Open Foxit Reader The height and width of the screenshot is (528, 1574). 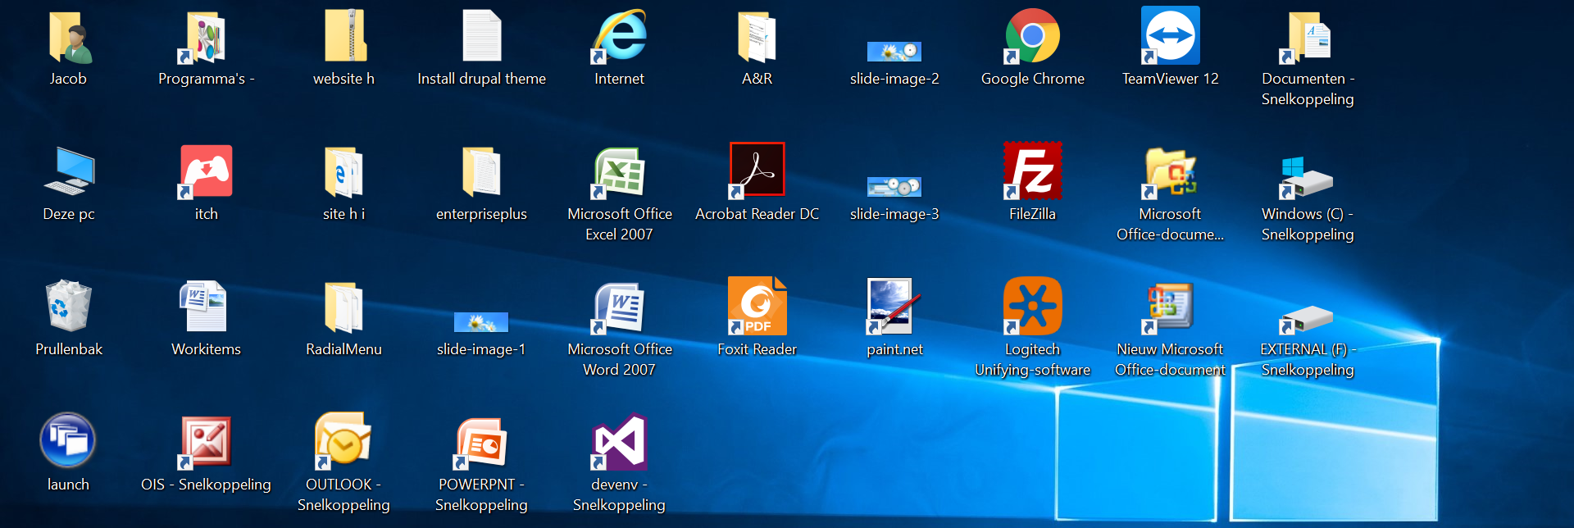[757, 306]
